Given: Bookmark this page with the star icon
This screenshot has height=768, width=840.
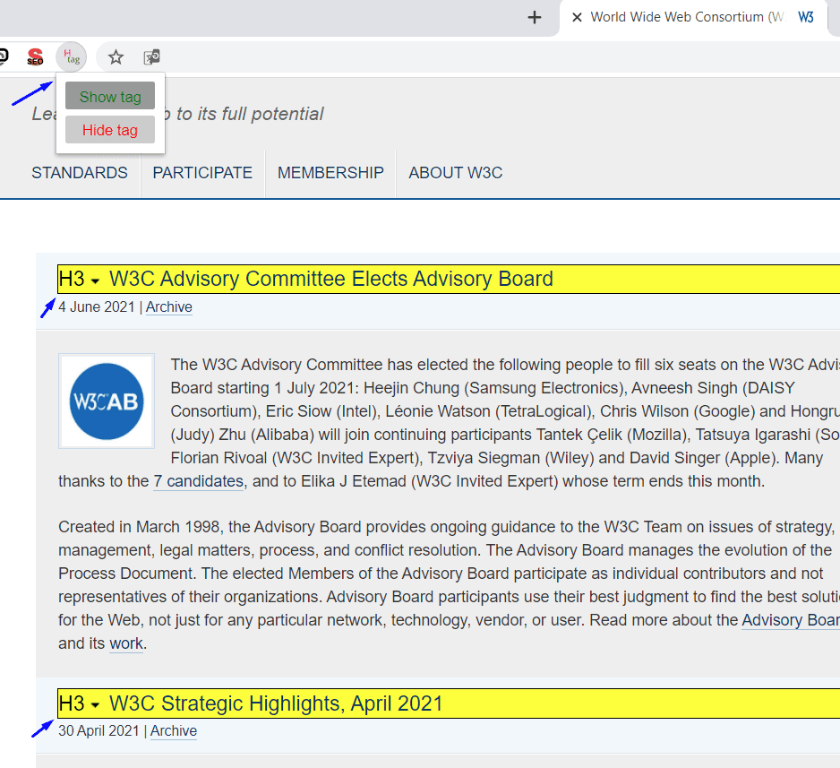Looking at the screenshot, I should pyautogui.click(x=116, y=57).
